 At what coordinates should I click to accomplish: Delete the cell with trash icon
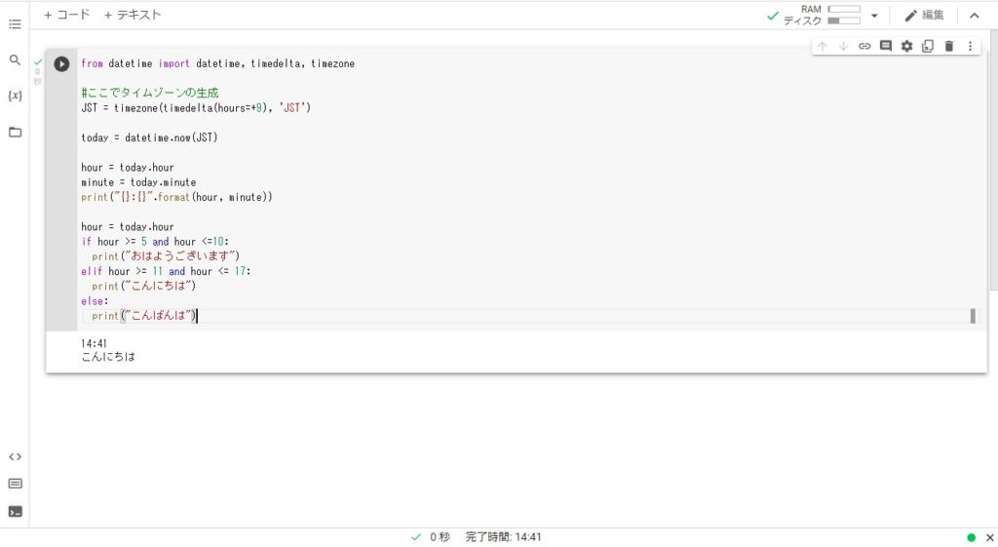pyautogui.click(x=949, y=46)
